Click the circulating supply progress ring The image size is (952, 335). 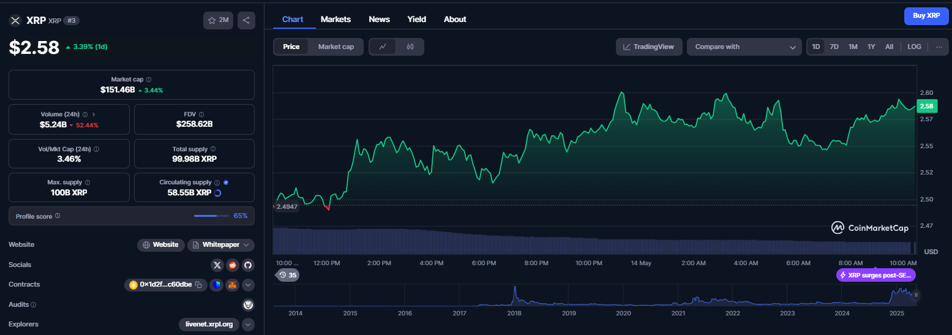219,193
